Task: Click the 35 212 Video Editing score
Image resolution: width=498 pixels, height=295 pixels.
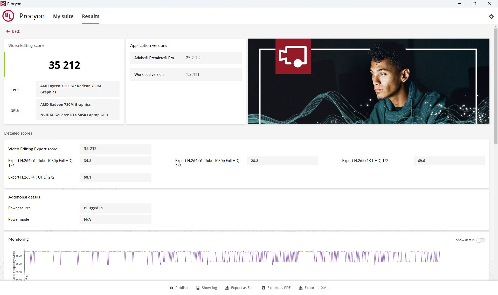Action: pyautogui.click(x=64, y=65)
